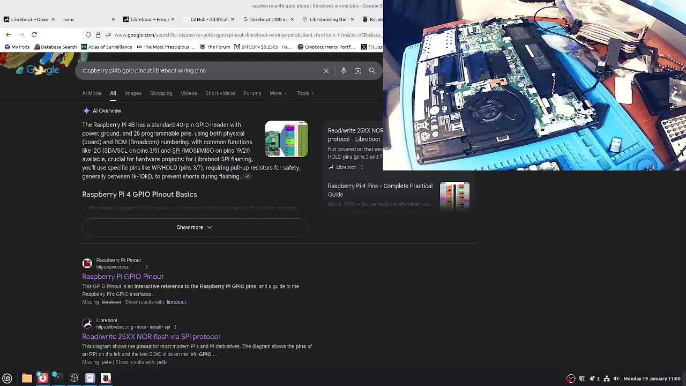Open the Files folder in the taskbar
This screenshot has width=686, height=386.
pyautogui.click(x=27, y=378)
